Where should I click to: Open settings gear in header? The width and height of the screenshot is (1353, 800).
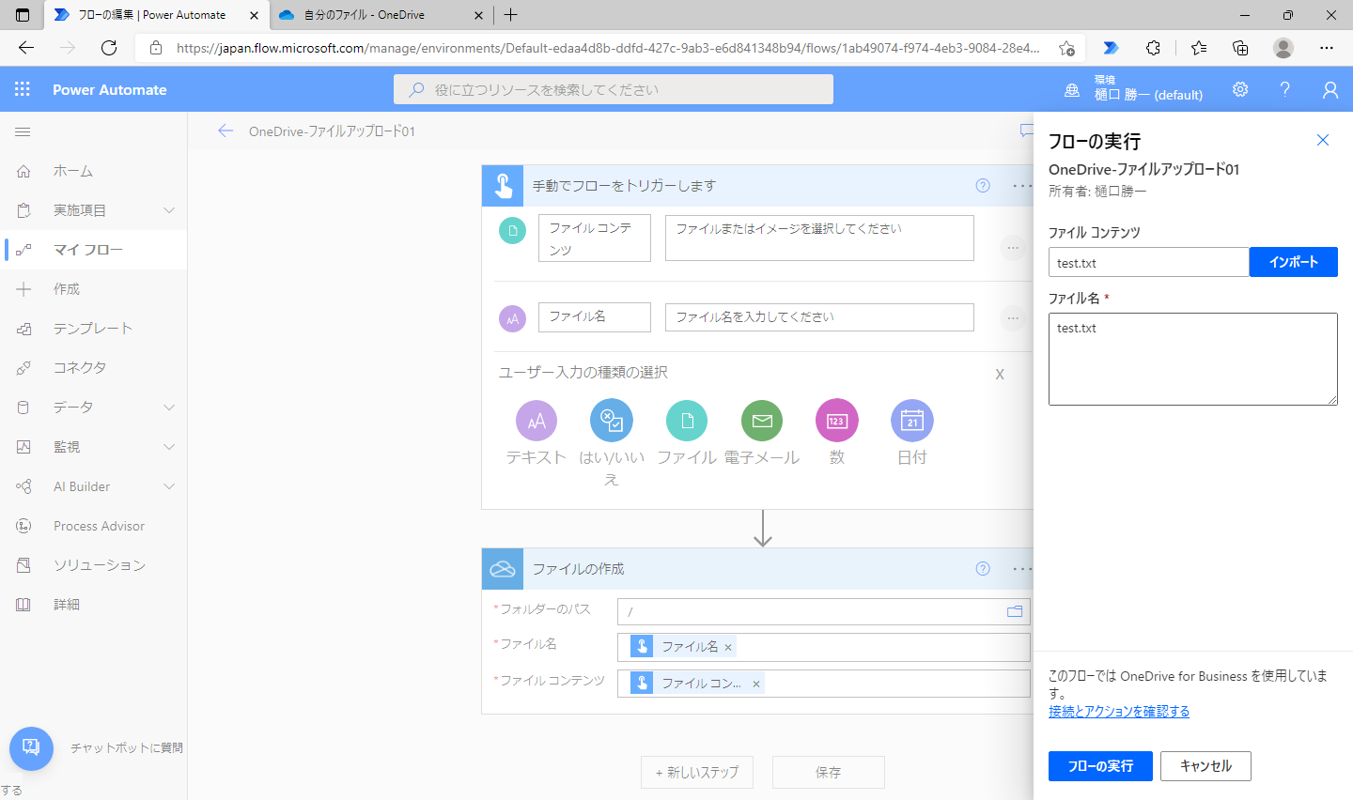[x=1240, y=89]
